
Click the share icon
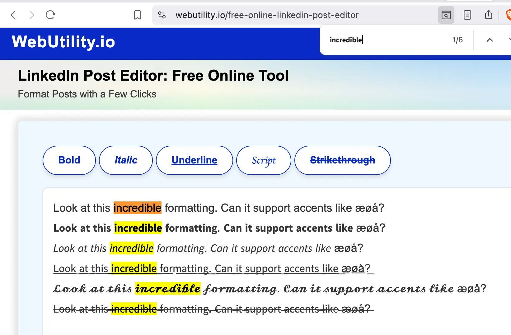point(488,15)
